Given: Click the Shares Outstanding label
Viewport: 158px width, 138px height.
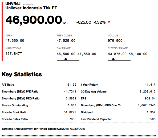Looking at the screenshot, I should click(15, 105).
